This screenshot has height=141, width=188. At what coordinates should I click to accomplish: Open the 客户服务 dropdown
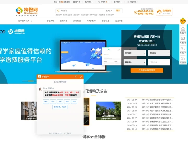pyautogui.click(x=118, y=2)
